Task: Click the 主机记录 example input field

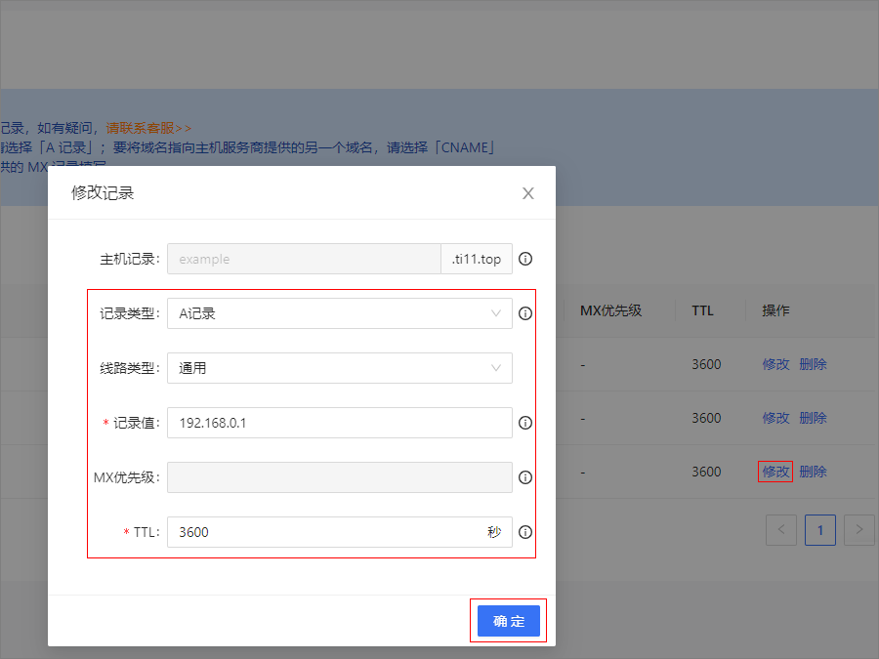Action: 304,259
